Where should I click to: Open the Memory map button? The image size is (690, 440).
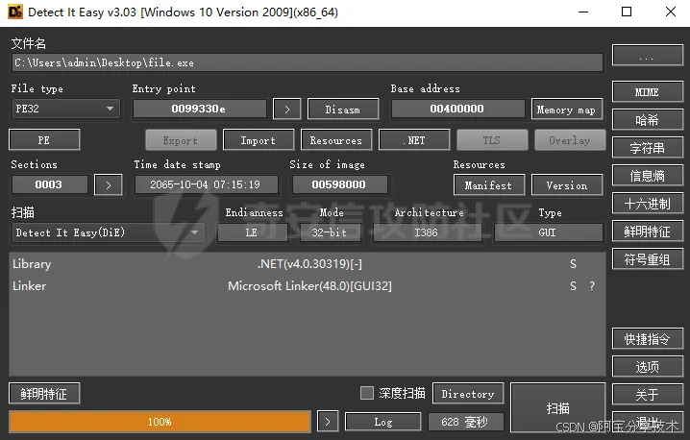coord(566,110)
